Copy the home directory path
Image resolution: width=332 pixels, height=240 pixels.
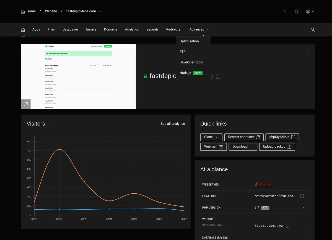(302, 196)
